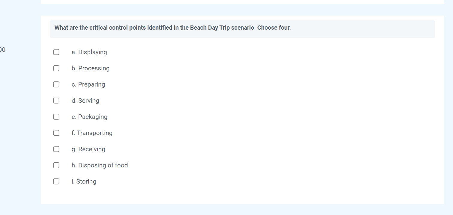Screen dimensions: 453x215
Task: Select the answer text 'd. Serving'
Action: (85, 100)
